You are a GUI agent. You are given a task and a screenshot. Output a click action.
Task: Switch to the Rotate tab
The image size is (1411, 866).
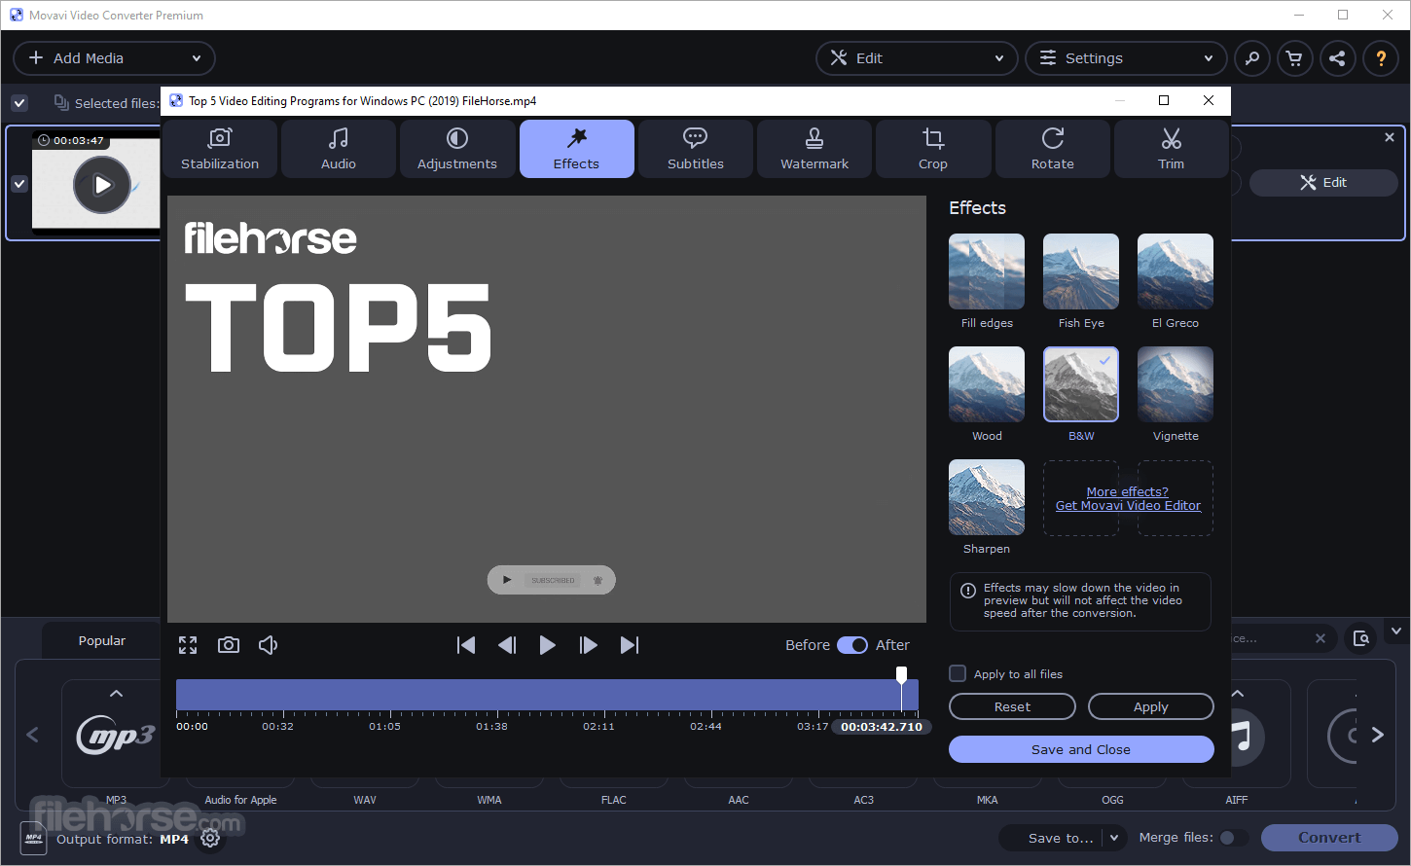1053,149
